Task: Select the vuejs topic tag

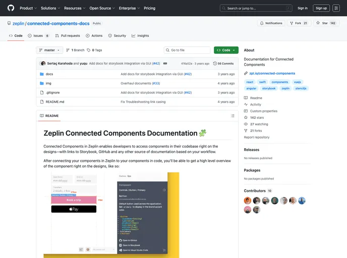Action: (x=298, y=82)
